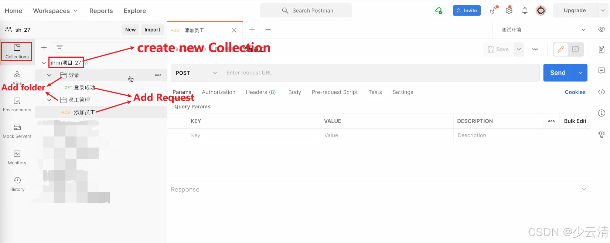Switch to the Settings tab
Image resolution: width=610 pixels, height=243 pixels.
[403, 92]
